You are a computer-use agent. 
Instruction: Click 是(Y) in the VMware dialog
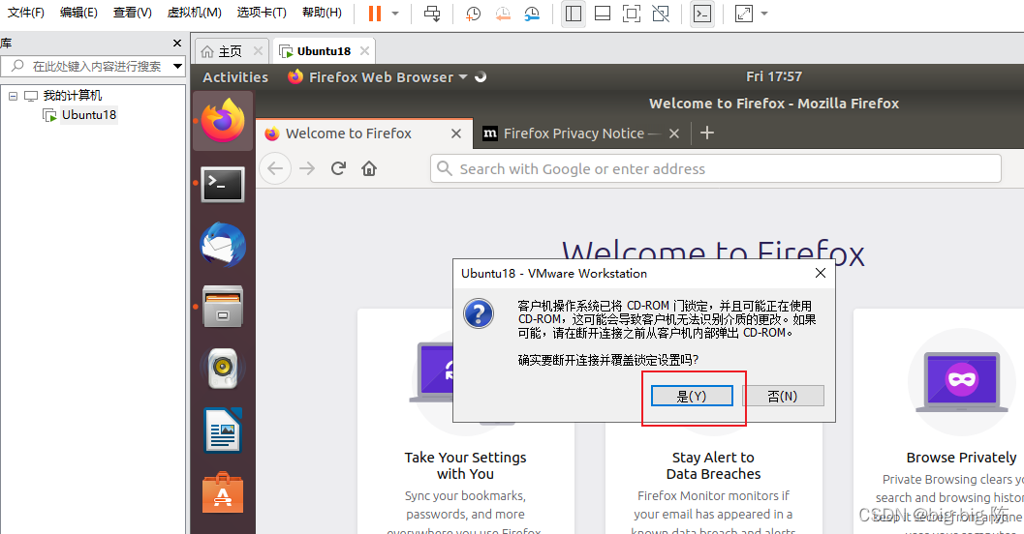[x=692, y=396]
